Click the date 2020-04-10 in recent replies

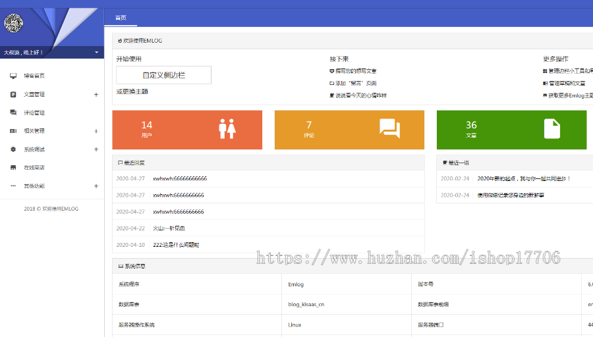tap(130, 245)
